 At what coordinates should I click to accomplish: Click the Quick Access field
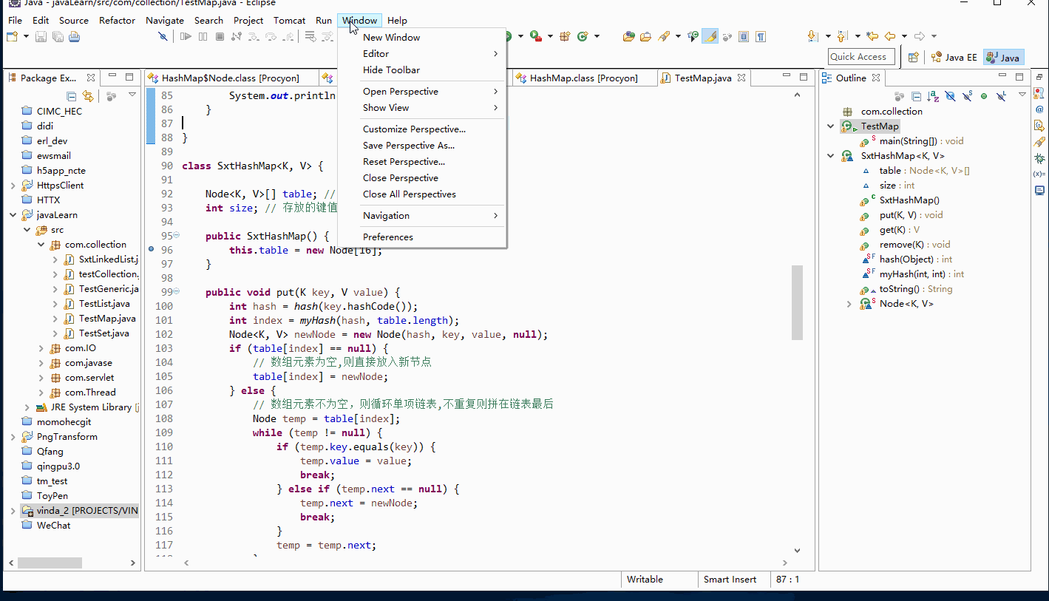pyautogui.click(x=860, y=56)
